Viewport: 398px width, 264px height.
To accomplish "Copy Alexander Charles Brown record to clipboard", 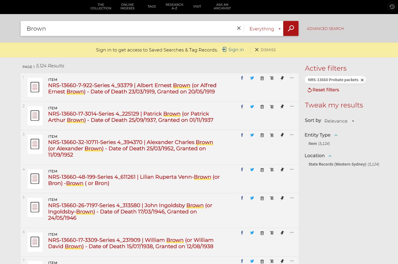I will point(262,135).
